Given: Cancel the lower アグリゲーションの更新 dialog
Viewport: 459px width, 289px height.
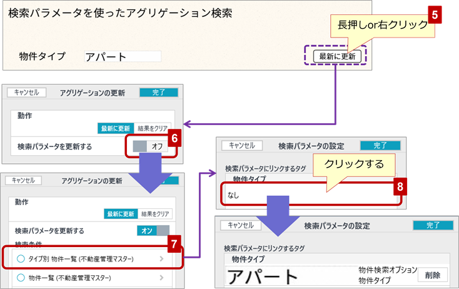Looking at the screenshot, I should click(23, 180).
